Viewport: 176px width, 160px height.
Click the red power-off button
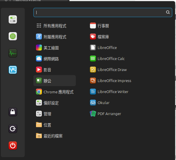click(x=13, y=146)
